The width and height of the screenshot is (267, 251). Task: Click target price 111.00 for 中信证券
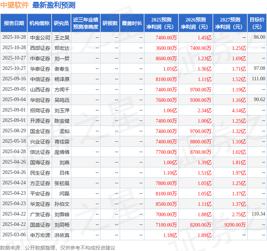pos(258,79)
